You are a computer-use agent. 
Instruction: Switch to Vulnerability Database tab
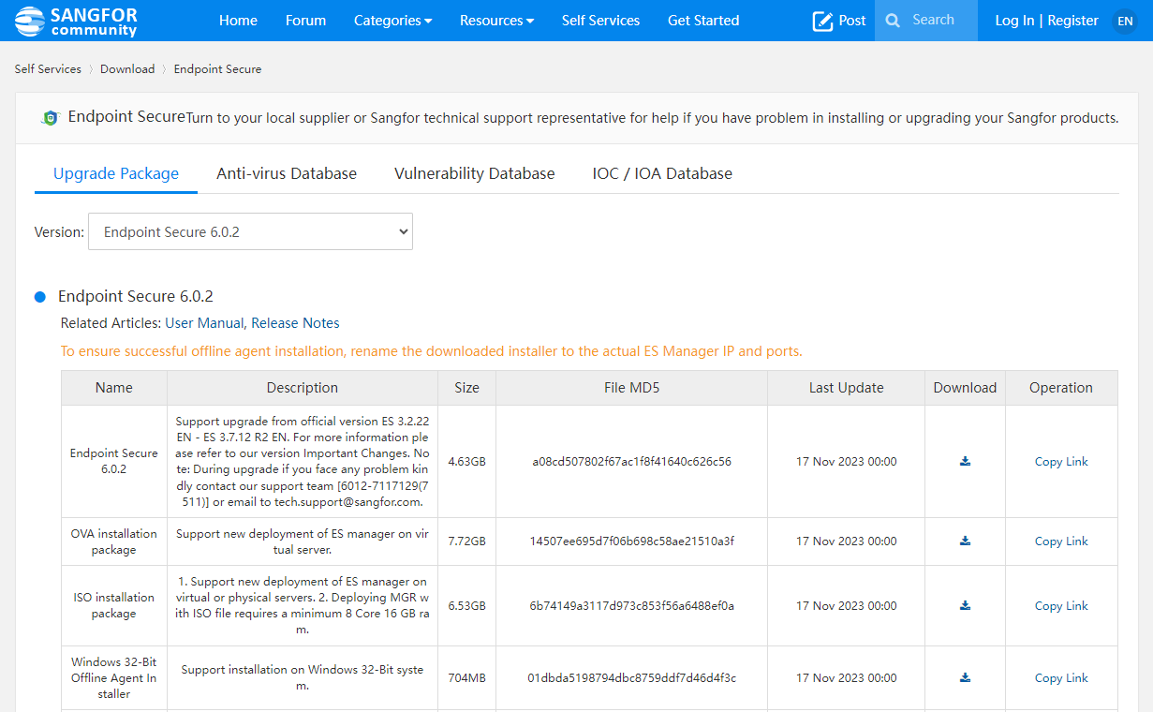pos(474,173)
